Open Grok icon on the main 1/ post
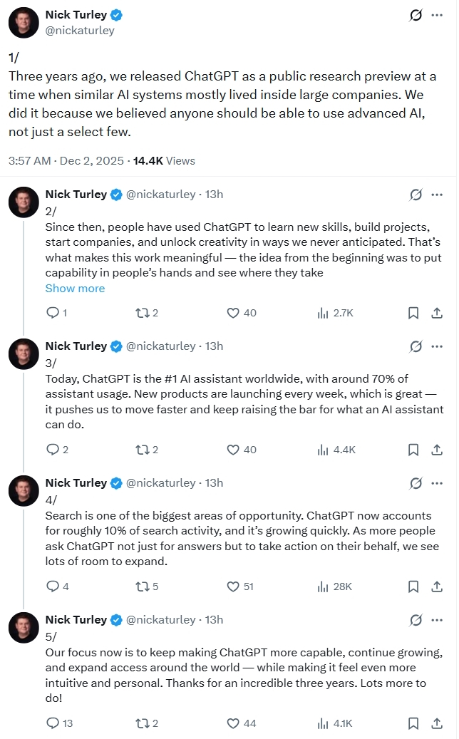459x739 pixels. (x=416, y=15)
